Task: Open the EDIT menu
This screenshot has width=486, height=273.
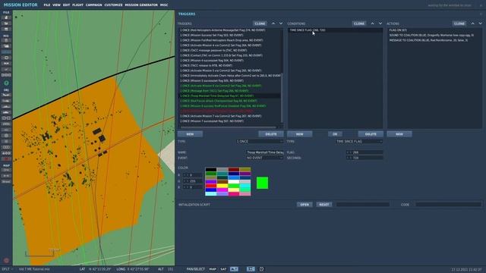Action: [66, 5]
